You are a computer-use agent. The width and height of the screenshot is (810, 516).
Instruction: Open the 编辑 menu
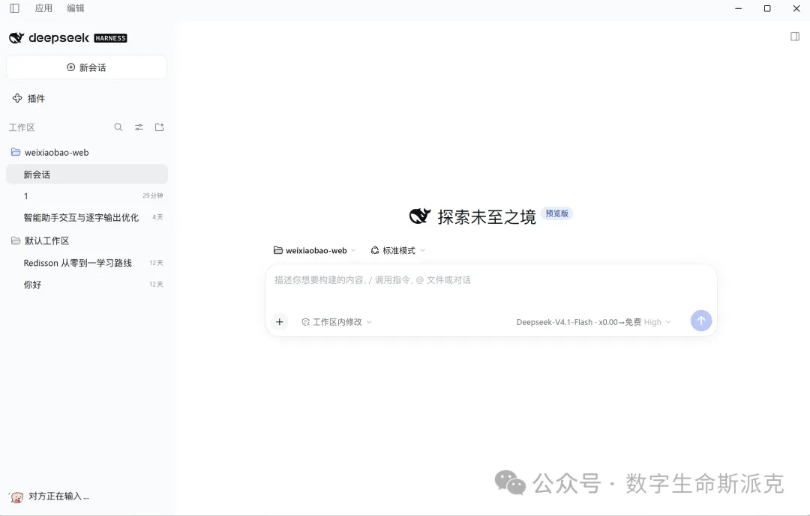tap(76, 8)
